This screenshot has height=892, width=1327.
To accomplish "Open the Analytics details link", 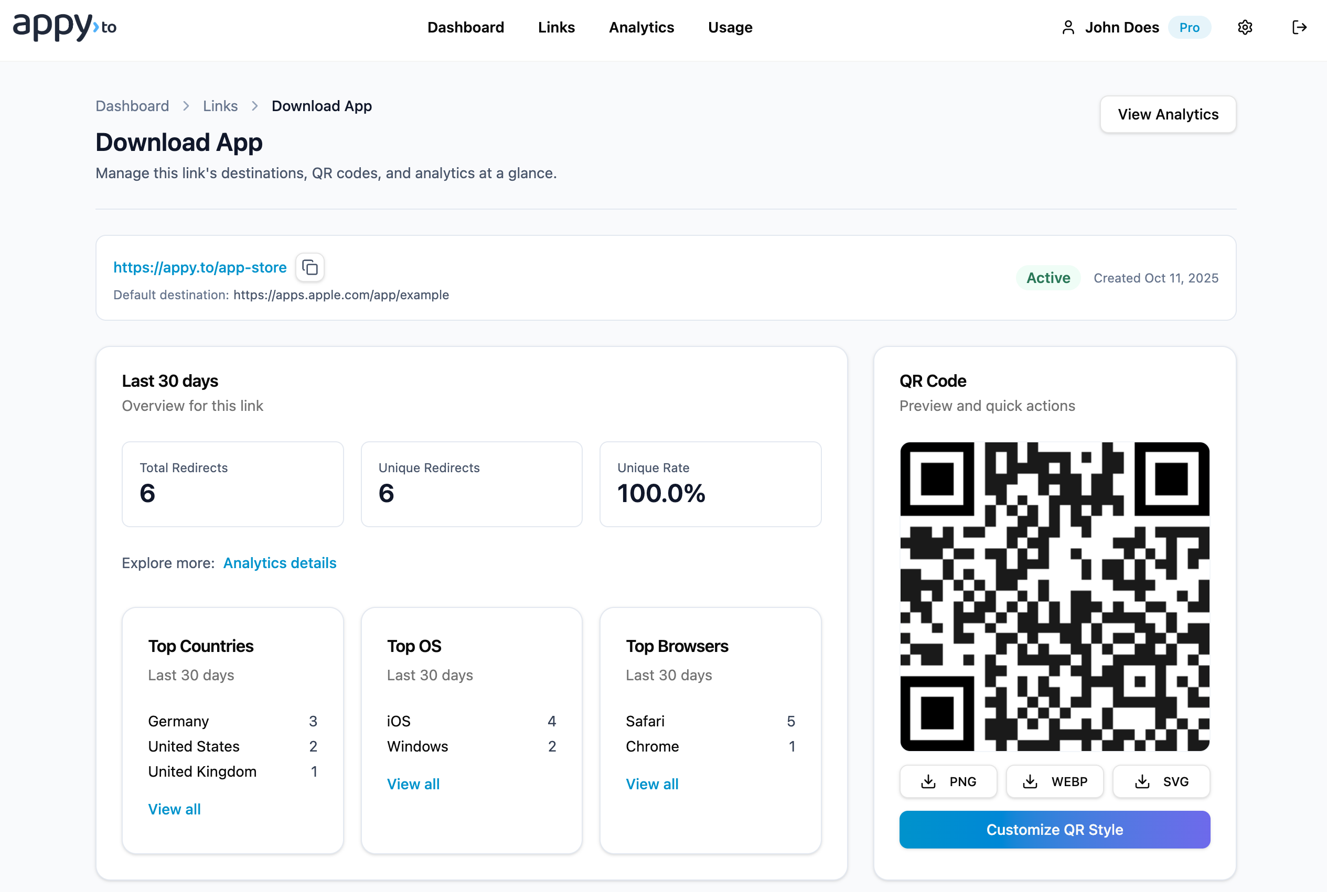I will click(280, 563).
